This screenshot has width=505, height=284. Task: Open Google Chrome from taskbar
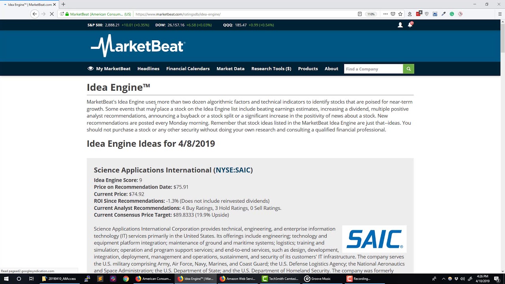coord(126,278)
